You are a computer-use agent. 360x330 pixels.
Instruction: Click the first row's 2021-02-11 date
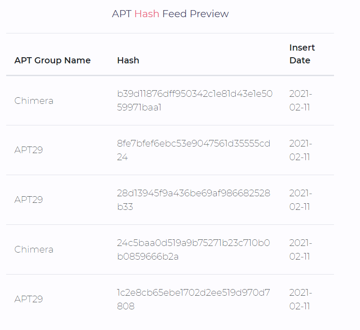point(301,100)
